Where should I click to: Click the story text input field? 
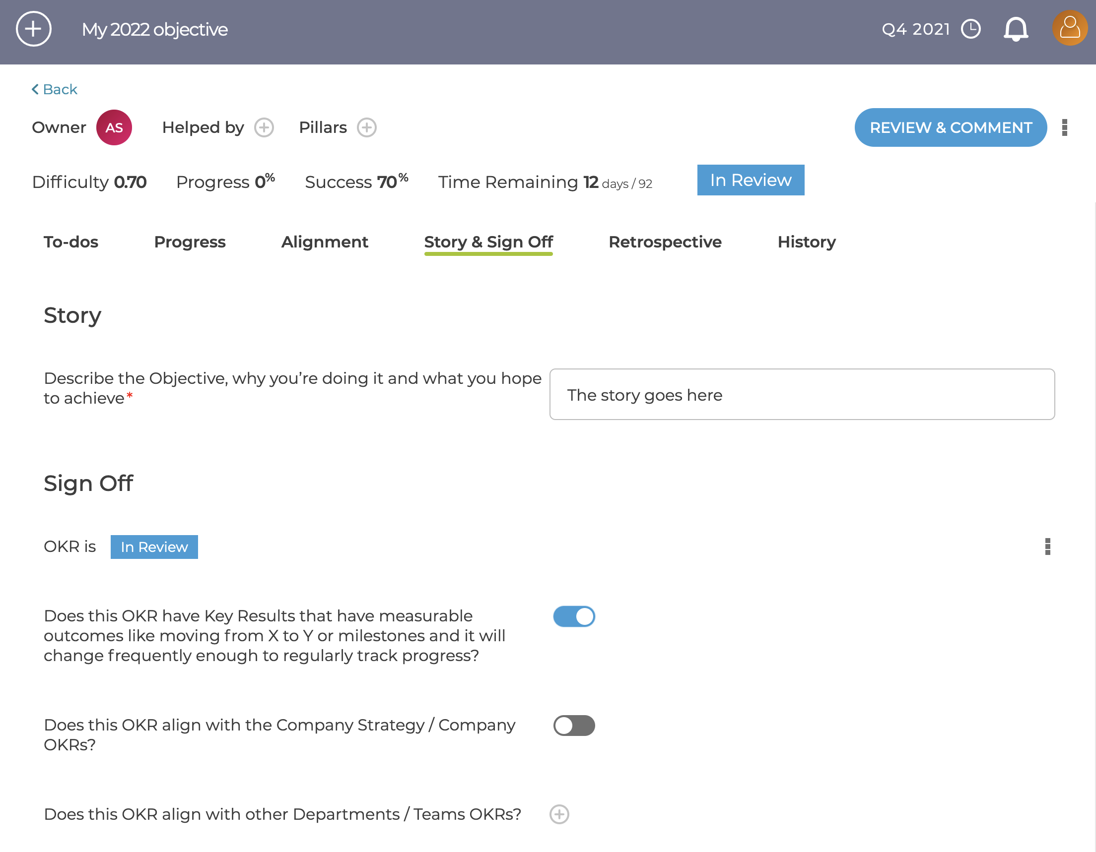(802, 395)
